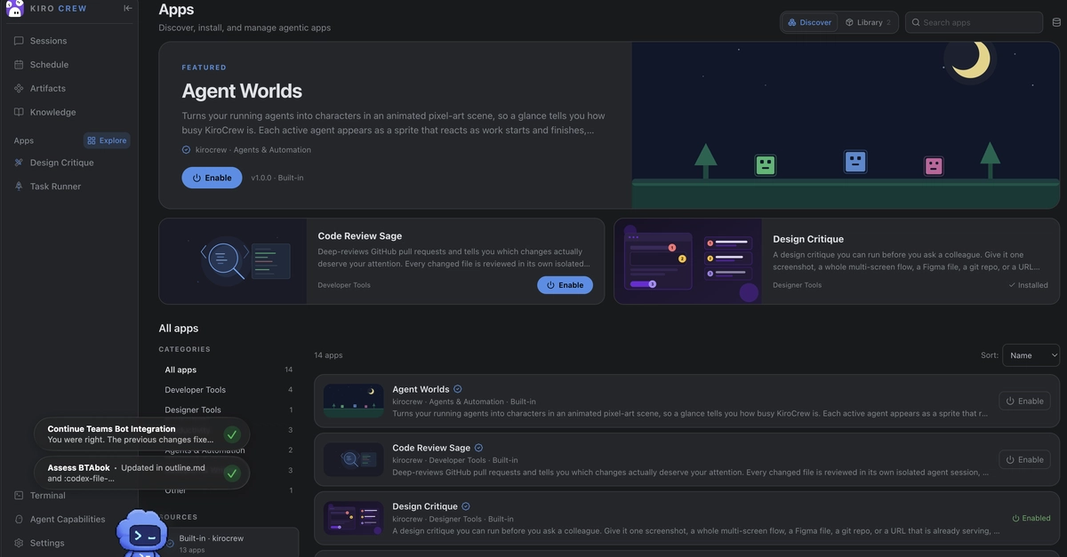Open Agent Worlds list title
The height and width of the screenshot is (557, 1067).
(x=421, y=389)
